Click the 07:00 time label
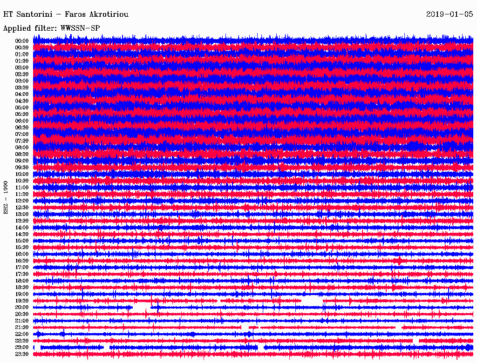Viewport: 477px width, 363px height. 21,134
